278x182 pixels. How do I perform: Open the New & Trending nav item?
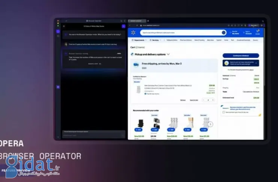[199, 40]
